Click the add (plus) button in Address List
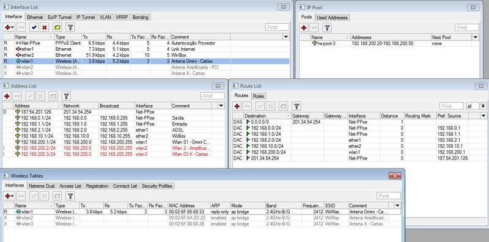 7,96
